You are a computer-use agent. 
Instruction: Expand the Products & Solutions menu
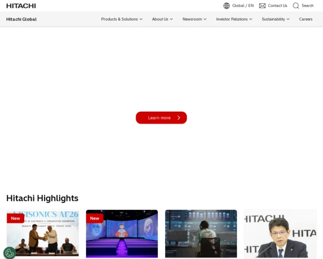click(122, 19)
